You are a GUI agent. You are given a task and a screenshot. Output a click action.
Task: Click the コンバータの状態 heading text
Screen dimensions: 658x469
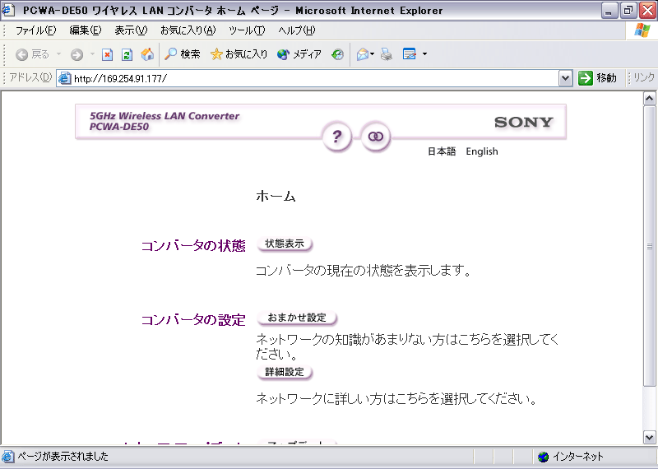[x=193, y=246]
